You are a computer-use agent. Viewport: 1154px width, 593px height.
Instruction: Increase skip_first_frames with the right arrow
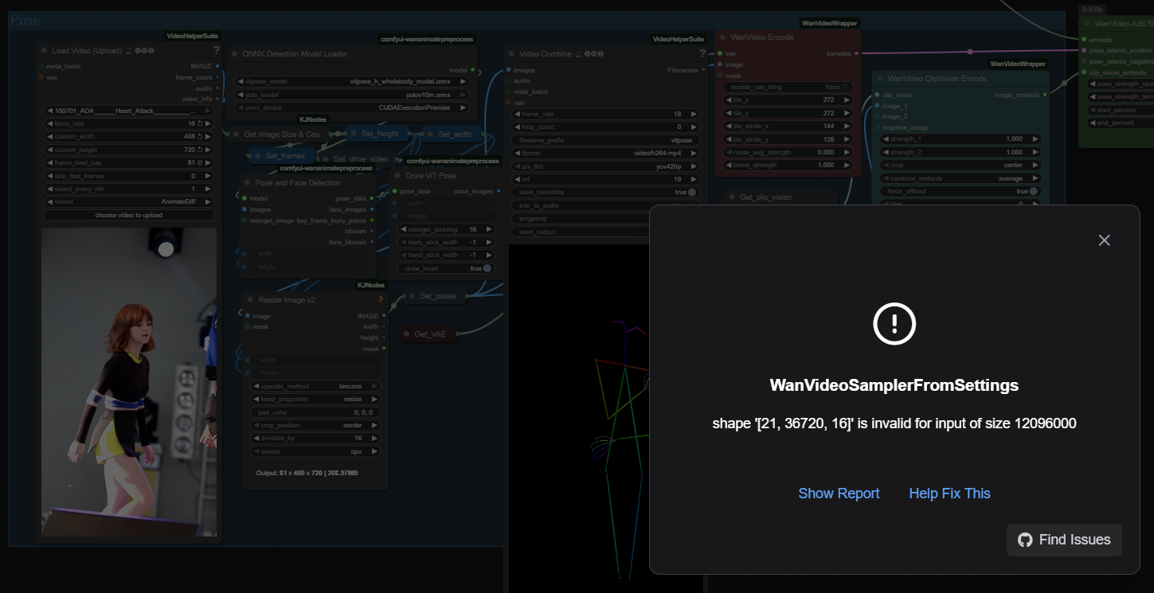[x=209, y=176]
